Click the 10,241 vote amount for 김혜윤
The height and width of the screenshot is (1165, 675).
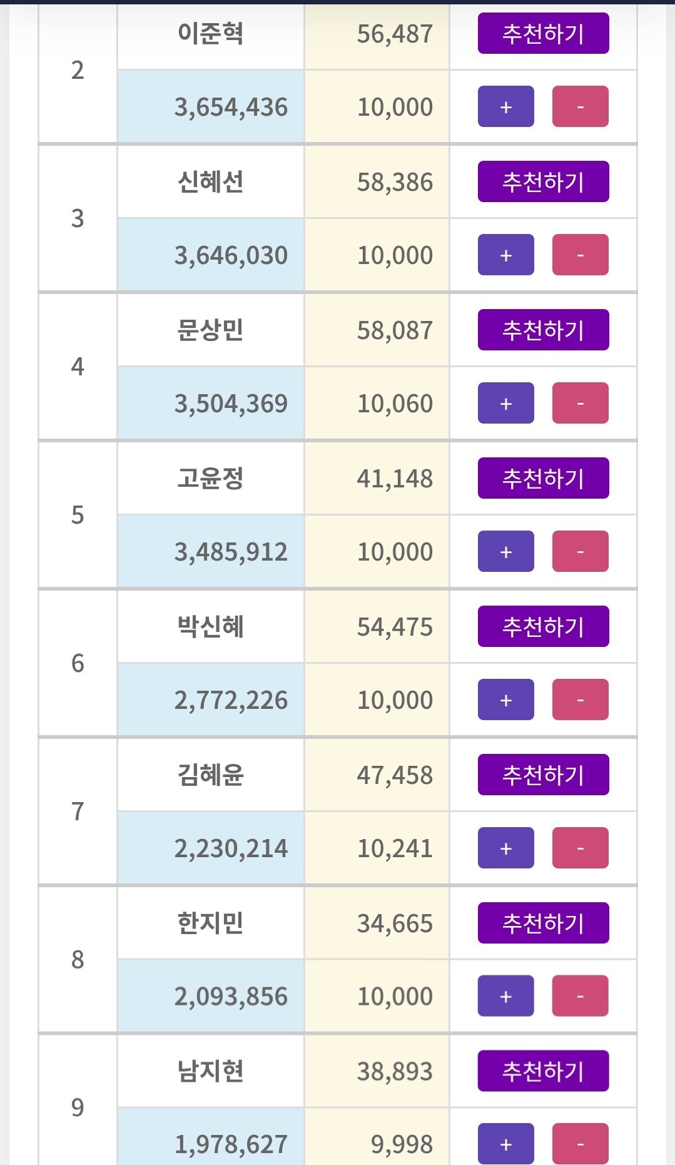coord(395,848)
